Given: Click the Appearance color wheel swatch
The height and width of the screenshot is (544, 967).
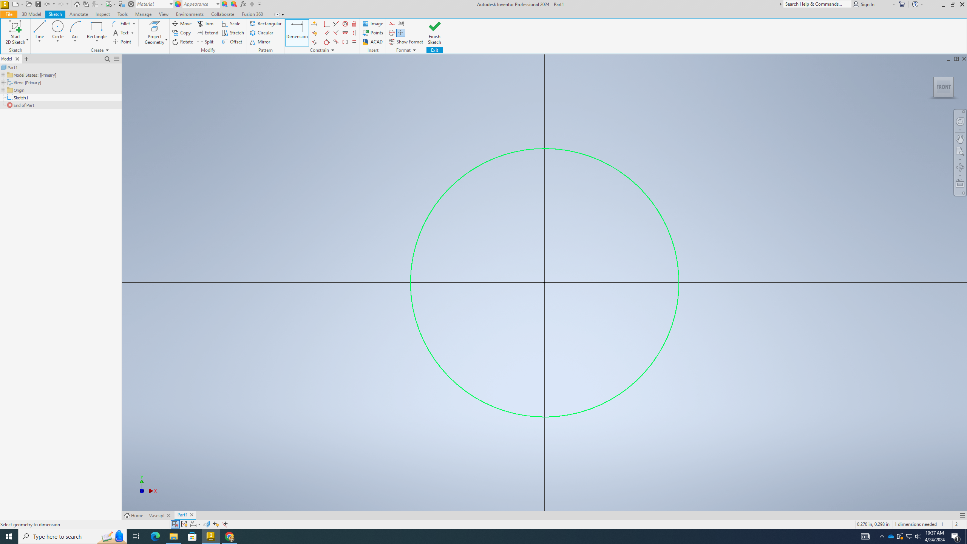Looking at the screenshot, I should [x=178, y=4].
